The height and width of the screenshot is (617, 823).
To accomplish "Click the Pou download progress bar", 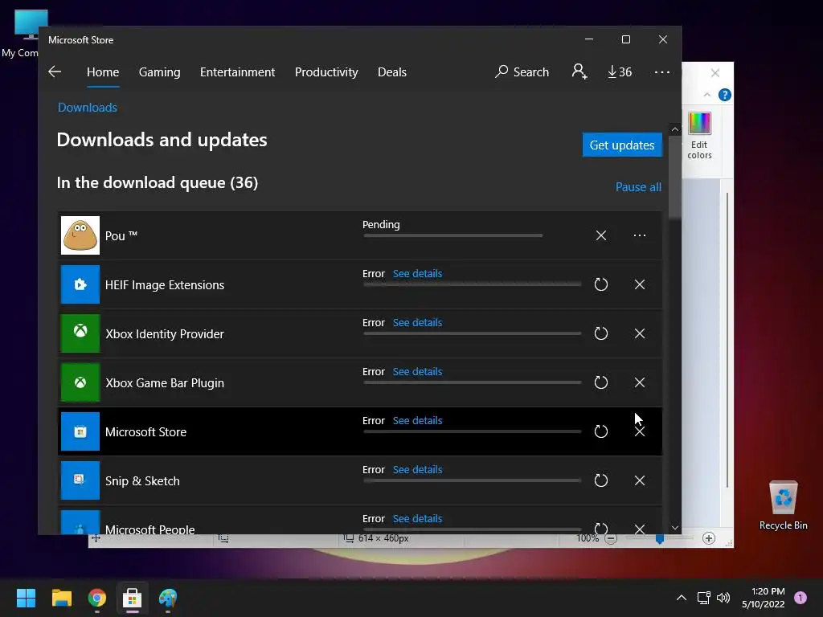I will click(453, 235).
